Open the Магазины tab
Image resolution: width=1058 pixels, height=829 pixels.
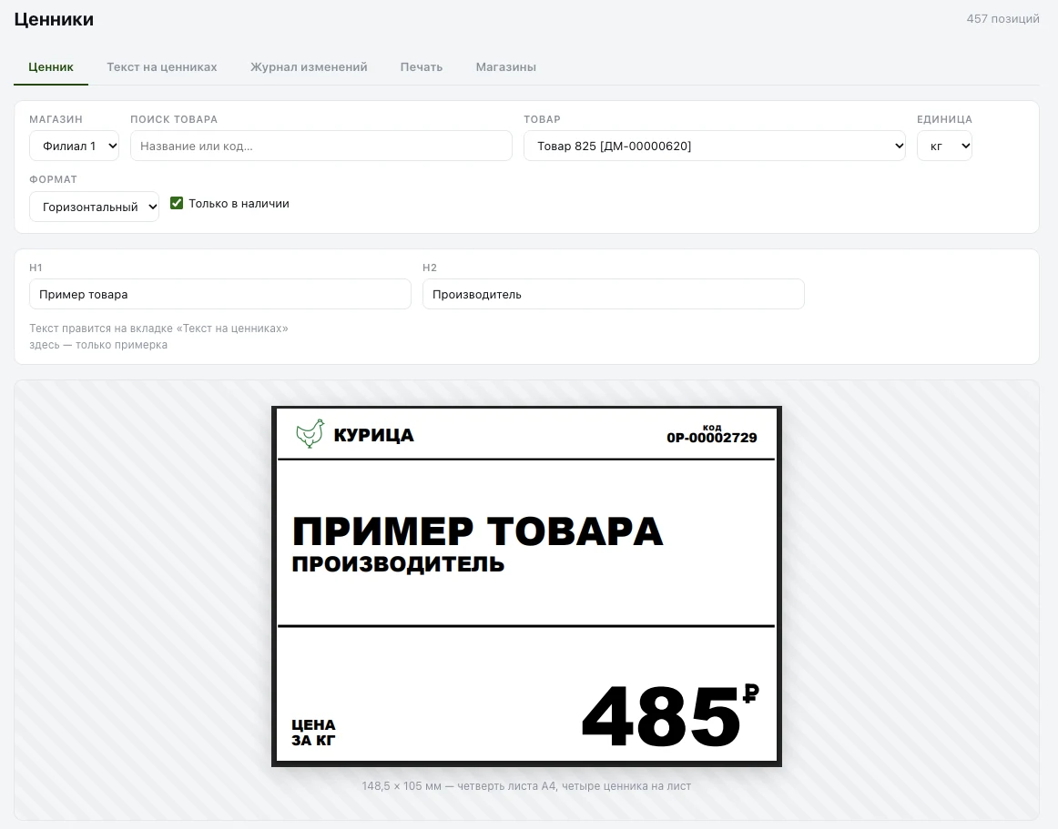pyautogui.click(x=506, y=66)
